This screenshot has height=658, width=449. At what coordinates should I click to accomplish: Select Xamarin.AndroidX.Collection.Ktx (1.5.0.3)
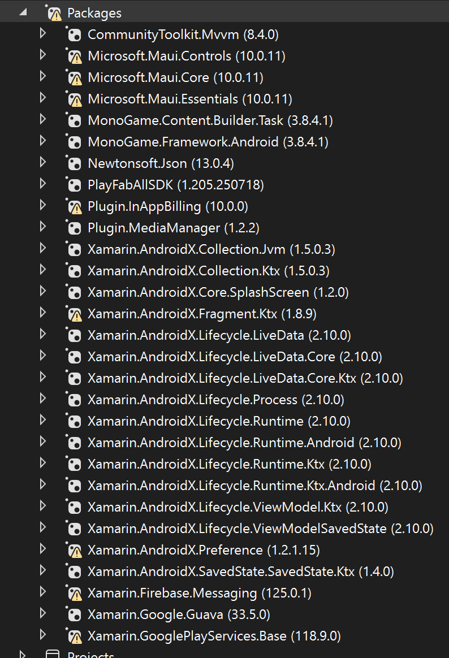click(209, 271)
